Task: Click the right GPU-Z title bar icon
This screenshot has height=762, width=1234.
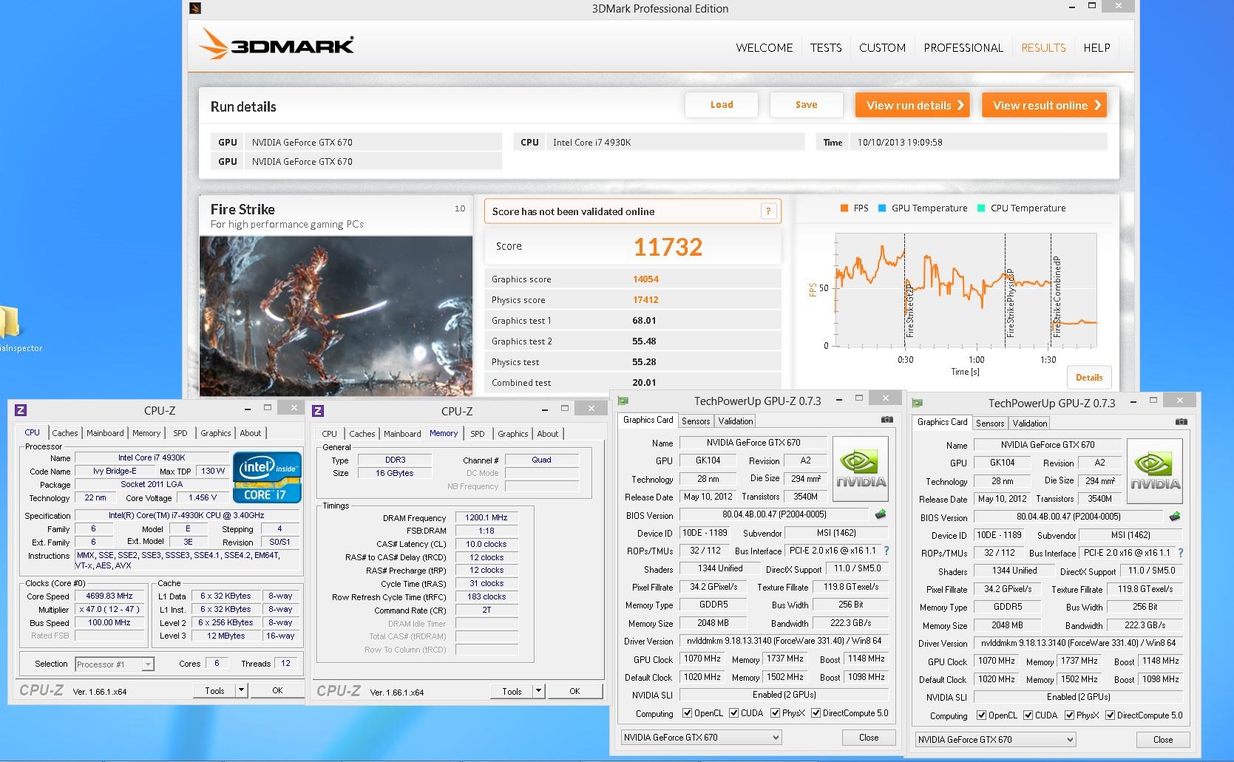Action: point(918,403)
